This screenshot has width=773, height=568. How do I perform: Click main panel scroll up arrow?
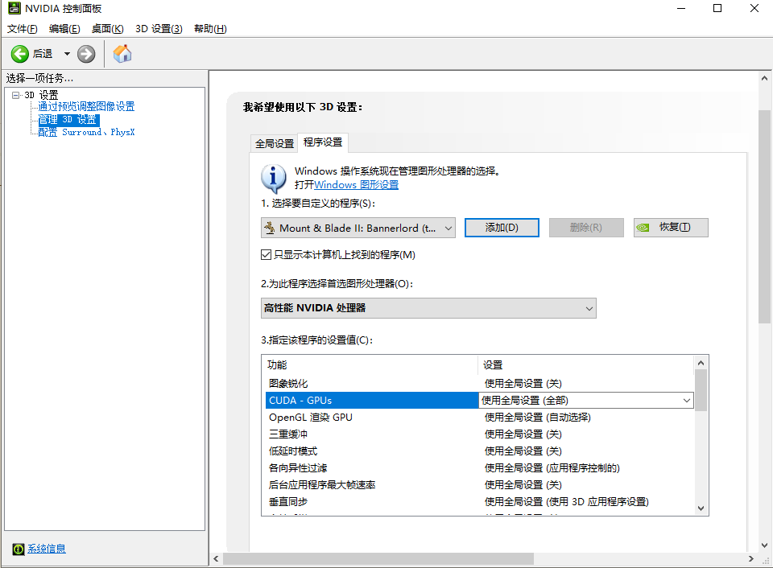pyautogui.click(x=764, y=78)
